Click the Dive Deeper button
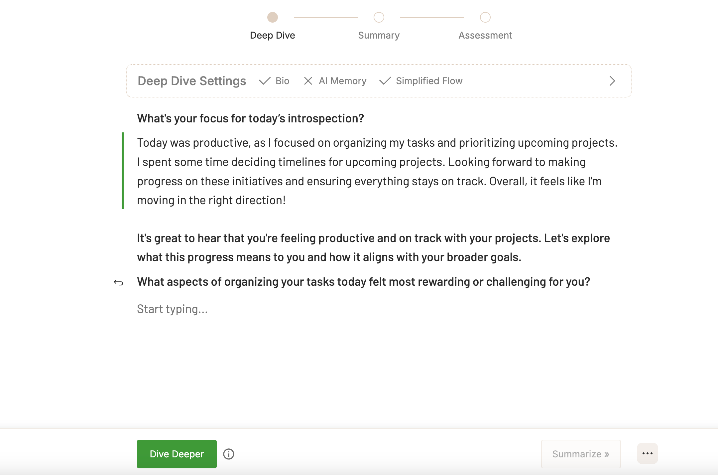 [x=176, y=454]
